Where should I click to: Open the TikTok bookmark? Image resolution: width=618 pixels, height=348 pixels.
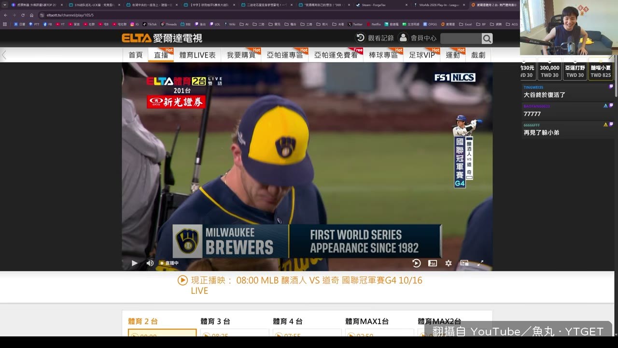coord(149,24)
